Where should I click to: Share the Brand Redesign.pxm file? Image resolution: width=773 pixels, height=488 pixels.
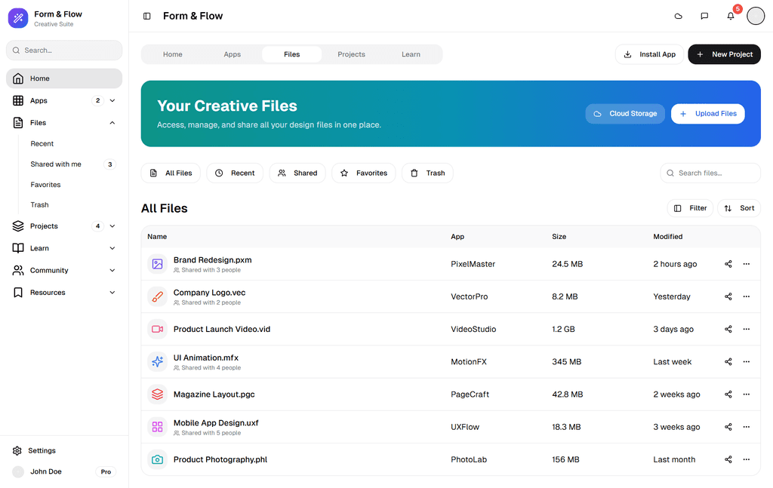(x=728, y=264)
